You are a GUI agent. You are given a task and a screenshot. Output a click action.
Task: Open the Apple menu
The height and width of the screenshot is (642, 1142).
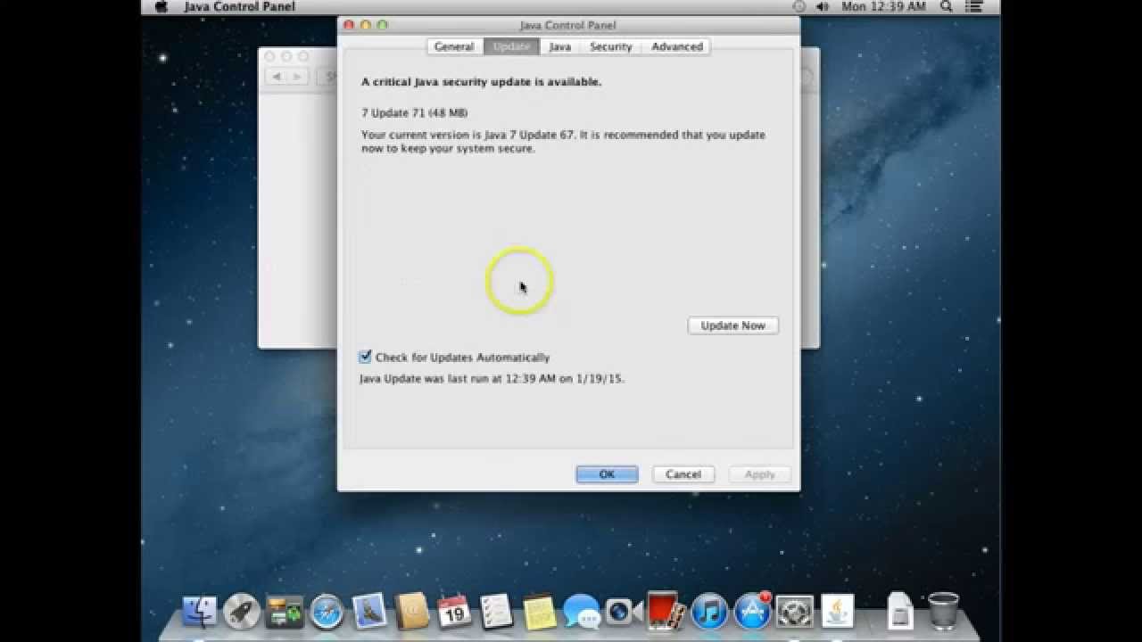(161, 7)
